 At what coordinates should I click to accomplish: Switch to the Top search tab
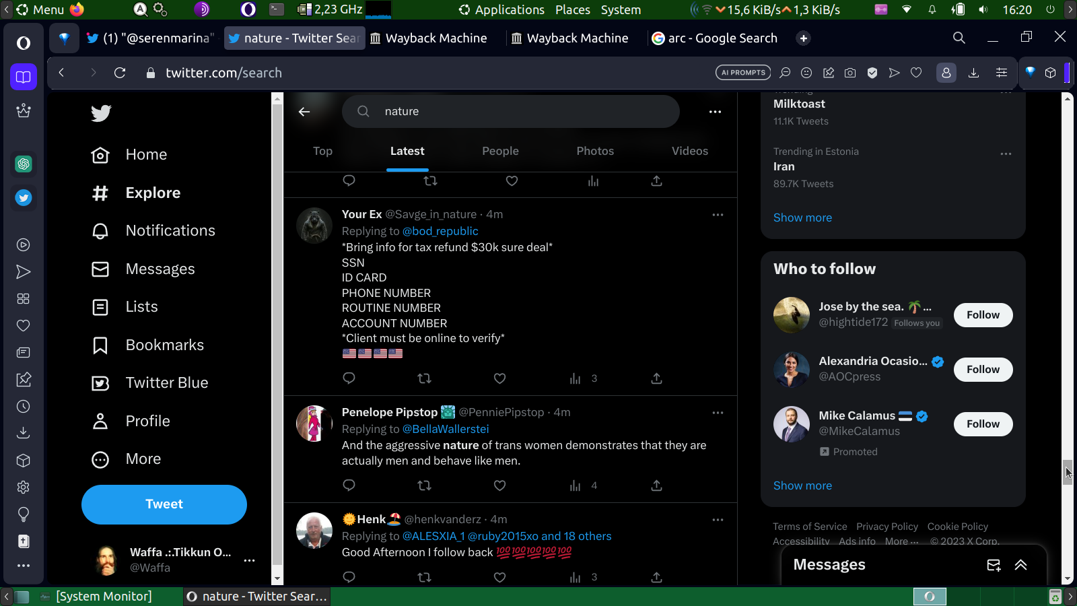322,151
